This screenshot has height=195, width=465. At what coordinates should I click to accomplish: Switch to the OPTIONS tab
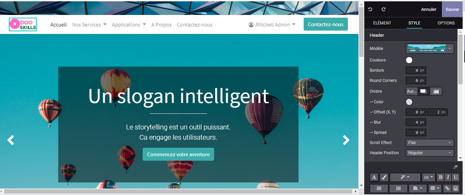[x=446, y=23]
